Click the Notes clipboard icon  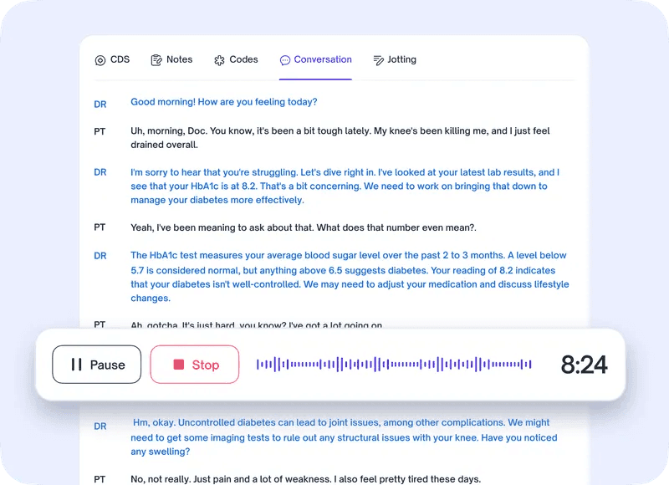pos(156,60)
